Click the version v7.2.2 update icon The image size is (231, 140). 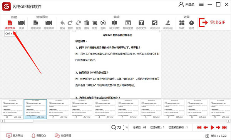[207, 136]
